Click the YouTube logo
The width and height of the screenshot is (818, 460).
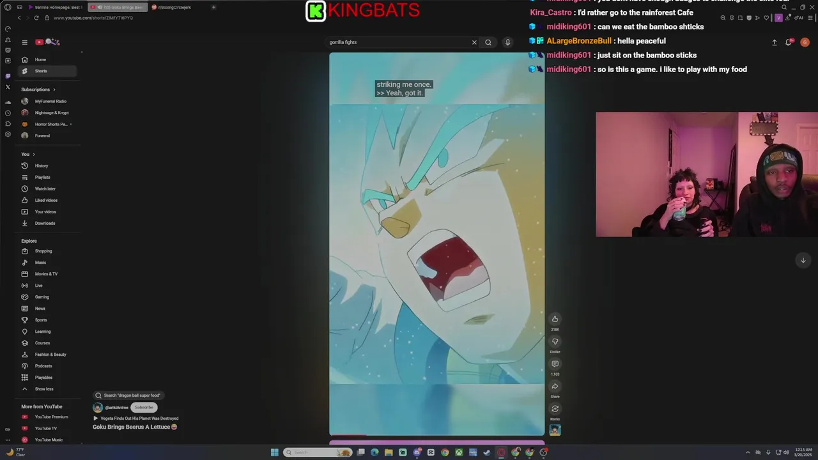coord(47,42)
